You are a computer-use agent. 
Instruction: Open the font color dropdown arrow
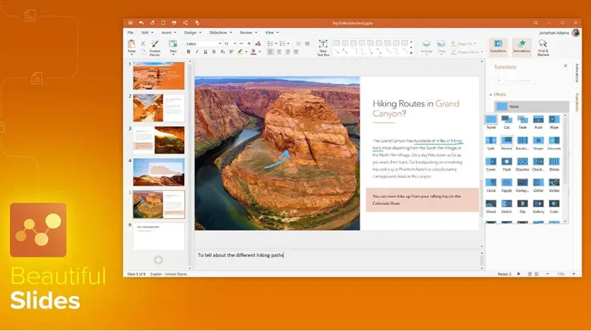point(259,52)
